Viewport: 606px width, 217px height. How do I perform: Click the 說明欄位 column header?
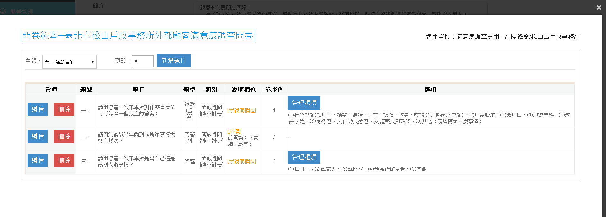(244, 90)
